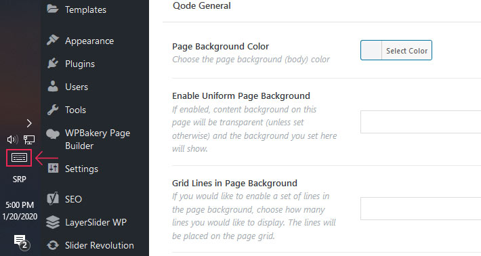
Task: Click the touch keyboard tray icon
Action: [x=19, y=158]
